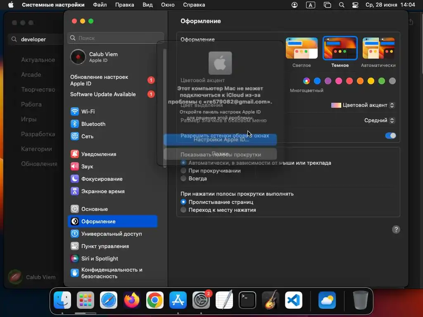Click the Поиск field in System Settings
Viewport: 423px width, 317px height.
point(116,38)
